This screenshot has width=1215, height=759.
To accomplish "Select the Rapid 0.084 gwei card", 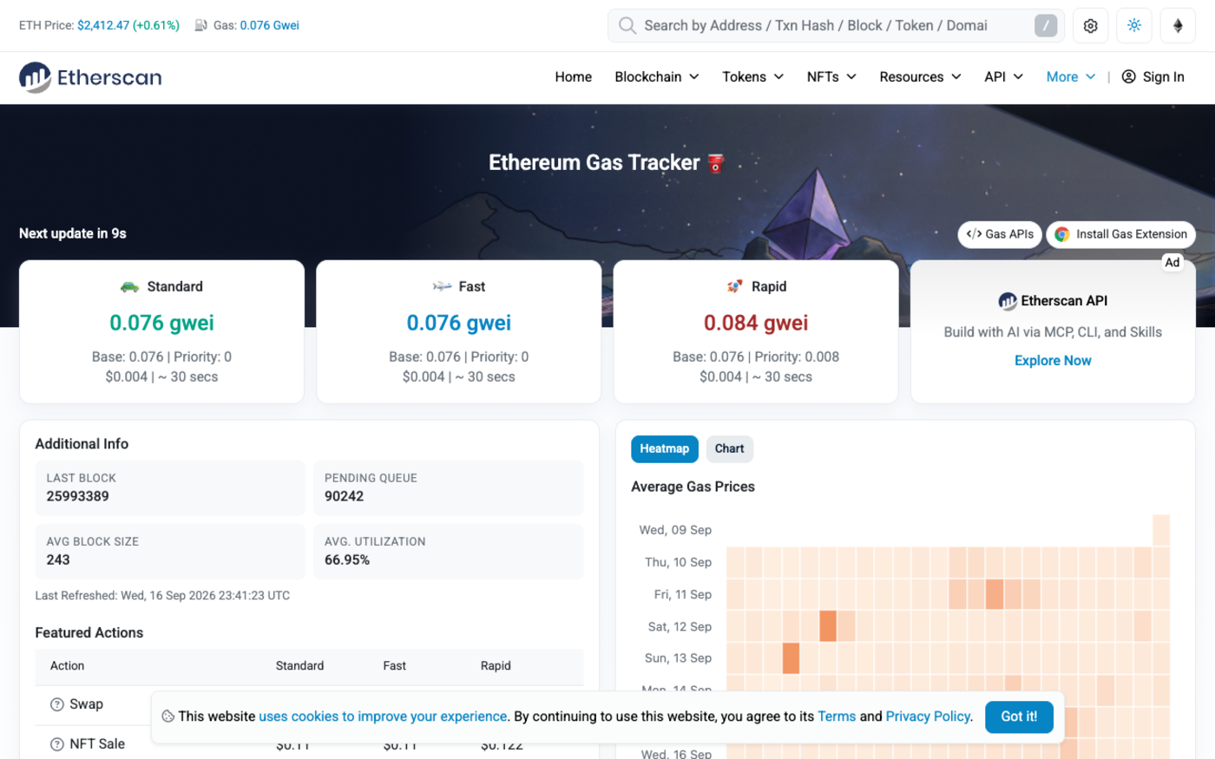I will (x=756, y=331).
